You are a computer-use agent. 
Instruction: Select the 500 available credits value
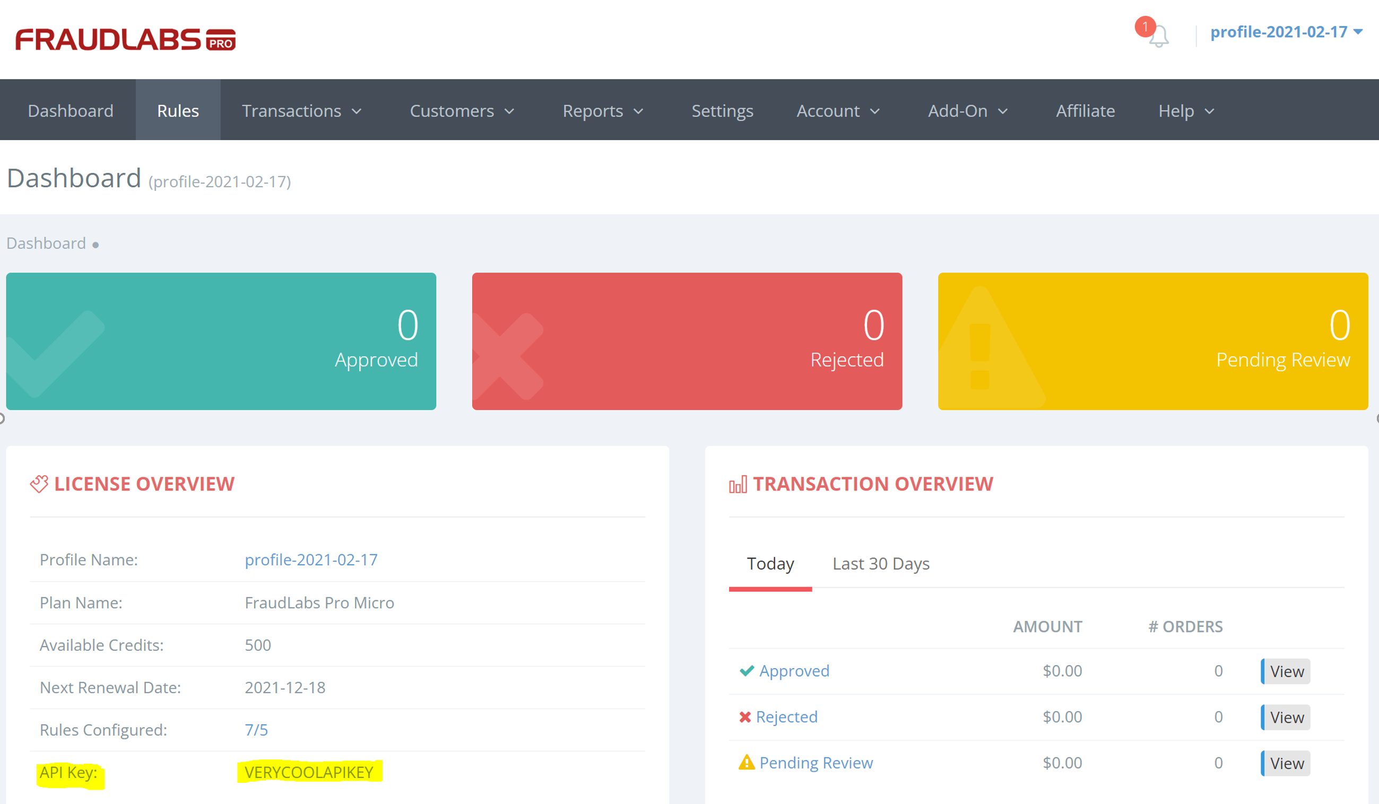(258, 645)
